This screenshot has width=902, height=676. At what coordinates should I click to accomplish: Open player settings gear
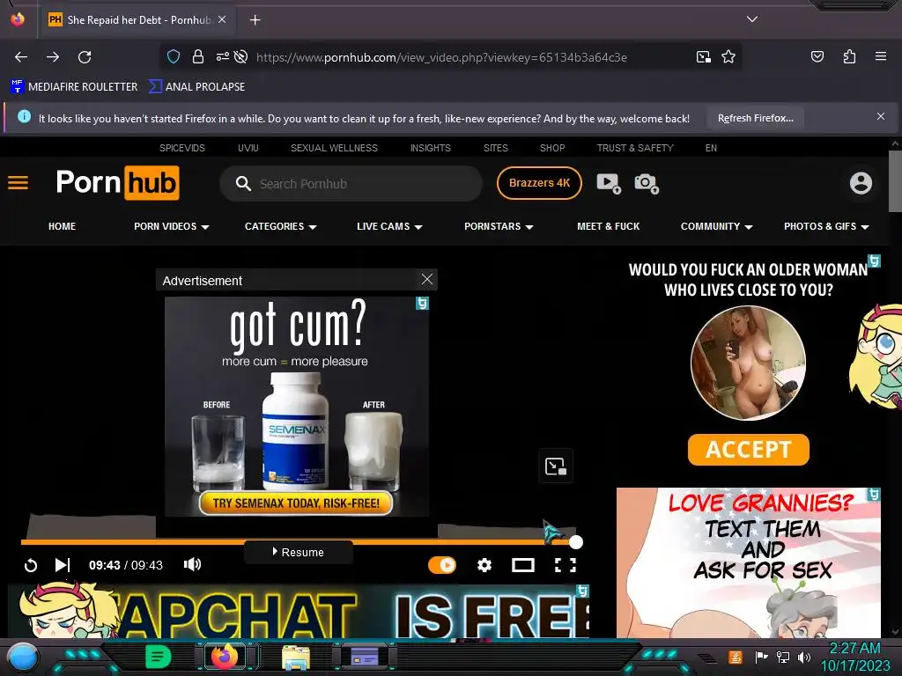[484, 565]
